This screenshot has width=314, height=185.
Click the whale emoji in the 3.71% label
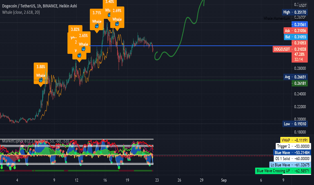coord(97,26)
